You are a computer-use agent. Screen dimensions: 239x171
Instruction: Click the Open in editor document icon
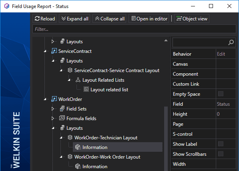(x=133, y=18)
